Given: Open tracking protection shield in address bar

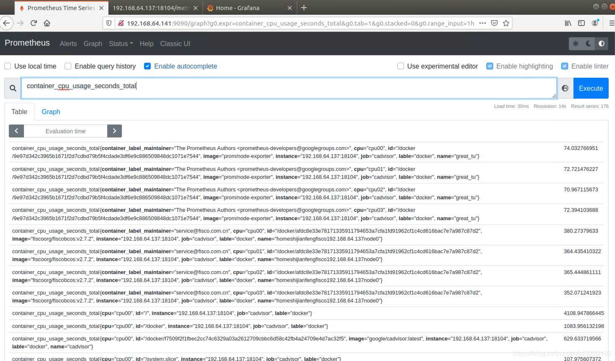Looking at the screenshot, I should pos(109,23).
